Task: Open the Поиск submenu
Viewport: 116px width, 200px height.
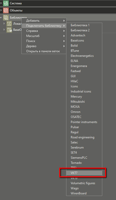Action: (x=44, y=41)
